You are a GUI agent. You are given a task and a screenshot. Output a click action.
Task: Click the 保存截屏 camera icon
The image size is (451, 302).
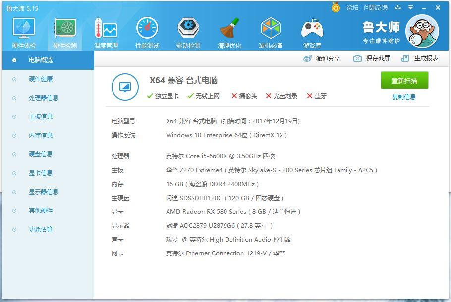(357, 58)
